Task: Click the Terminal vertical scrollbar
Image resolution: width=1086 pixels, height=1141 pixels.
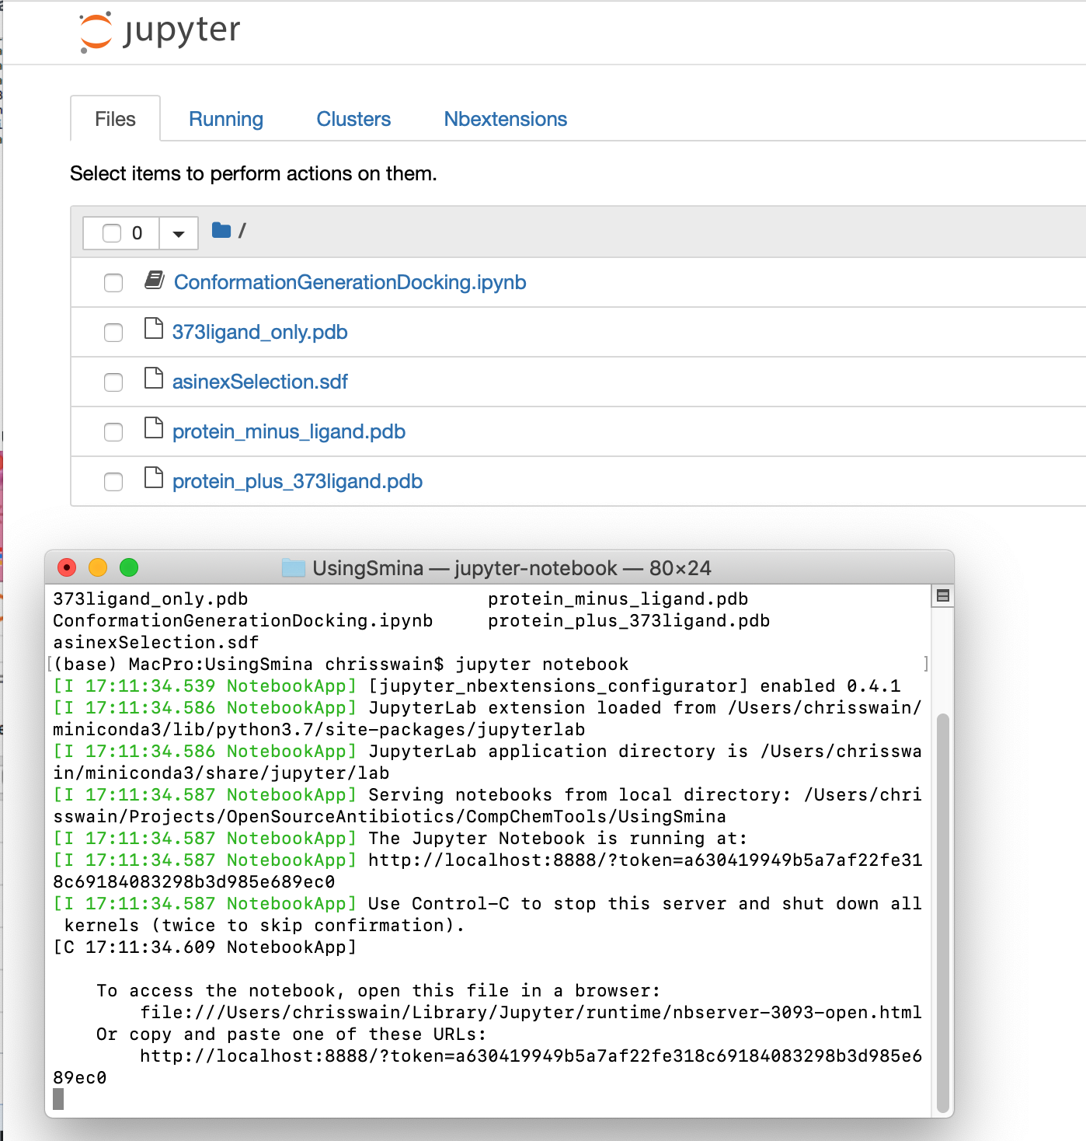Action: [x=942, y=912]
